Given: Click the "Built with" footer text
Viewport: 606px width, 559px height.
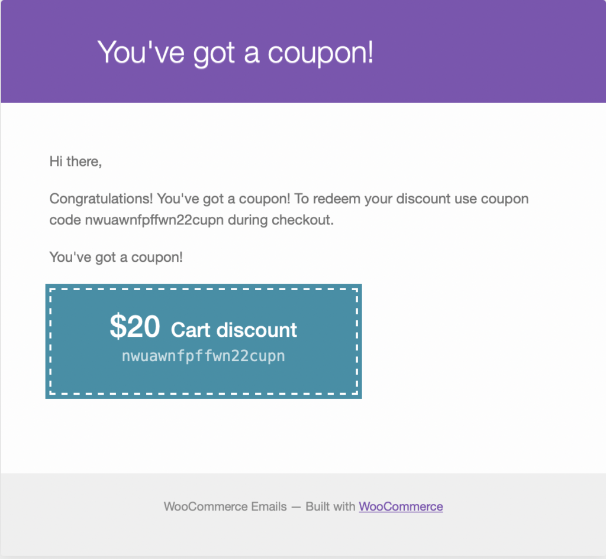Looking at the screenshot, I should (x=330, y=506).
